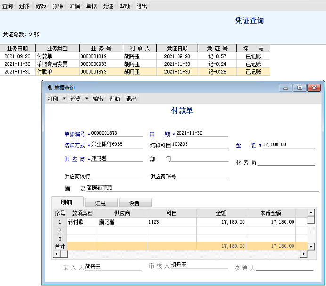The height and width of the screenshot is (286, 326).
Task: Open the 打印 dropdown arrow
Action: coord(64,98)
